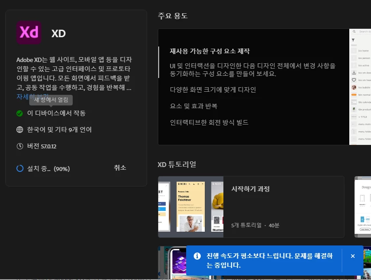371x280 pixels.
Task: Click 버전 57.0.12 text
Action: coord(42,146)
